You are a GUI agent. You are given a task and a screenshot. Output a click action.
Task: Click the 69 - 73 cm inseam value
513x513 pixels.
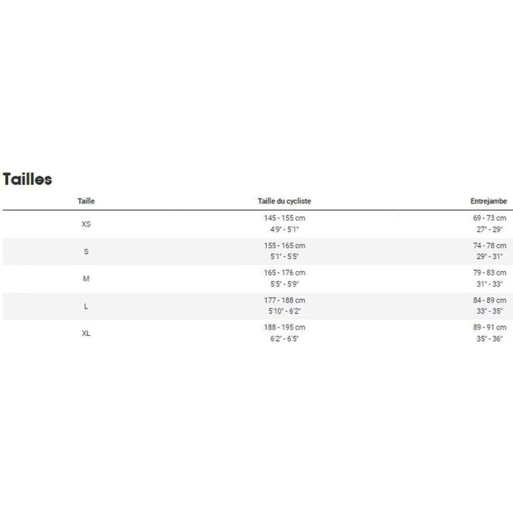489,218
